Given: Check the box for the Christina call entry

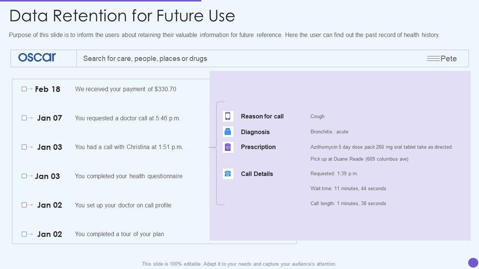Looking at the screenshot, I should [x=24, y=147].
